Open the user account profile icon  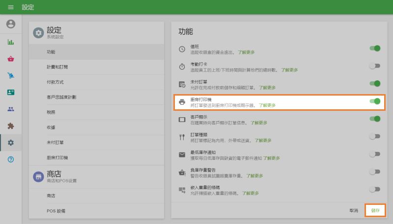coord(11,24)
